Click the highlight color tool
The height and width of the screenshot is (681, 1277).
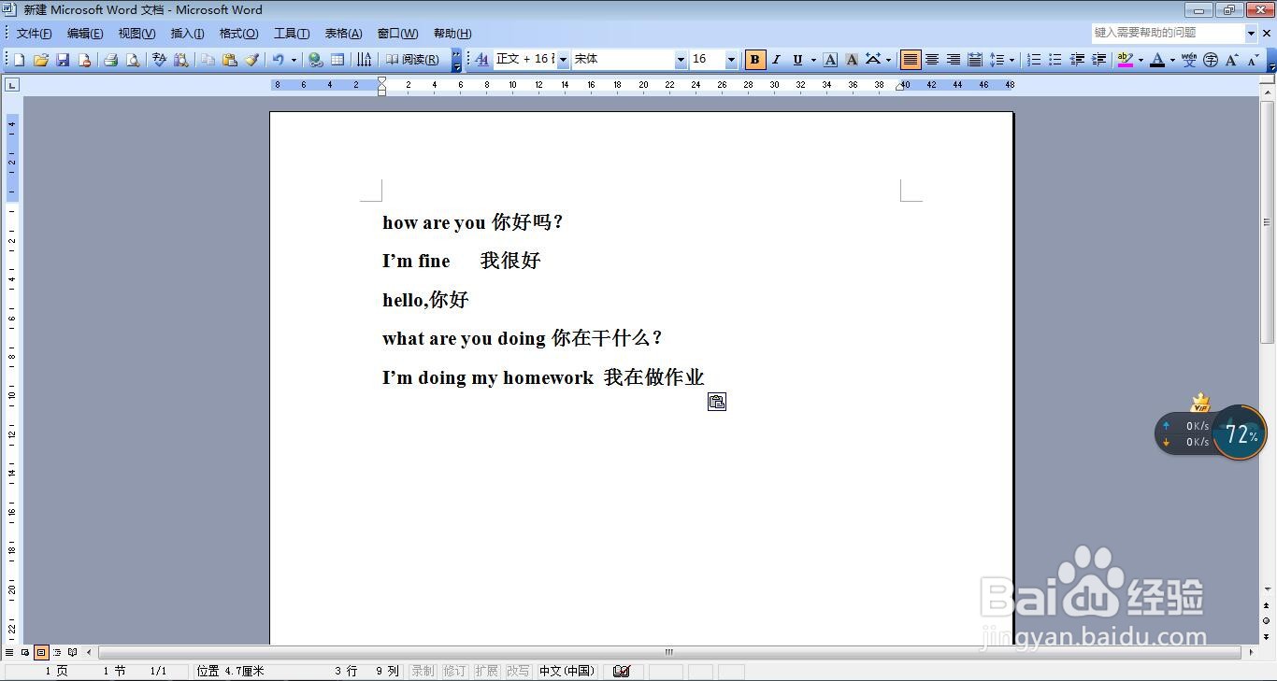[1125, 59]
